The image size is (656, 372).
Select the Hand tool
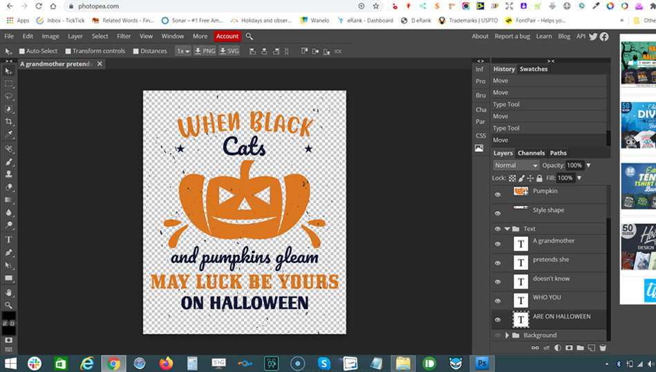(x=9, y=292)
